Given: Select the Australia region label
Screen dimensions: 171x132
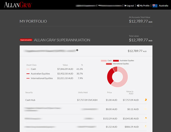Looking at the screenshot, I should pyautogui.click(x=163, y=5).
